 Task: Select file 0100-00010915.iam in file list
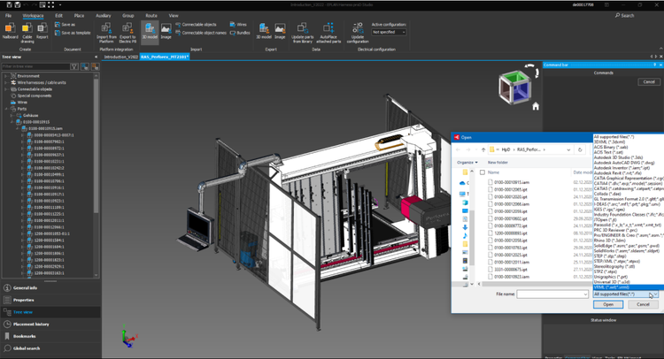point(513,181)
